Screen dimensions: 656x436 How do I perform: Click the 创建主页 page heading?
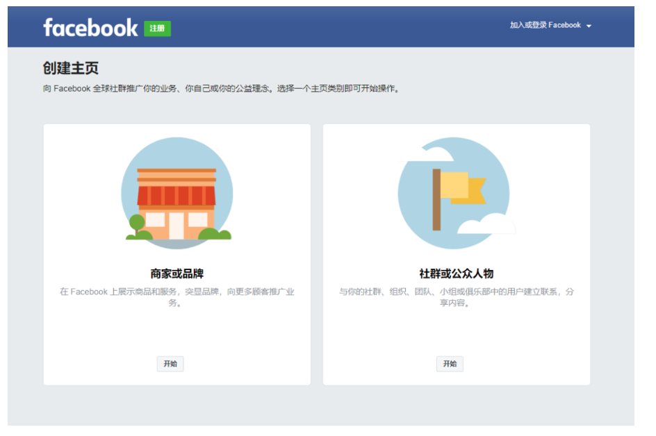pos(71,68)
